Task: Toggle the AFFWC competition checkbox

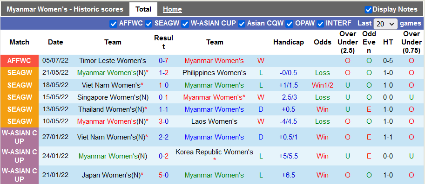Action: tap(113, 24)
